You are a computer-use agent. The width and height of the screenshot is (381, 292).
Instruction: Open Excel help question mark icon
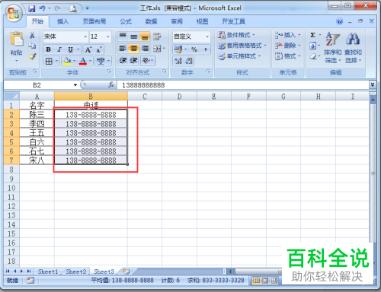coord(340,21)
